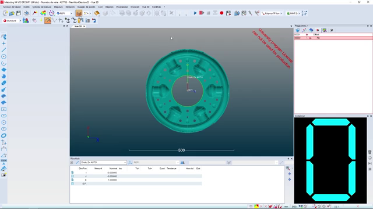The image size is (373, 209).
Task: Select the point feature tool
Action: 3,44
